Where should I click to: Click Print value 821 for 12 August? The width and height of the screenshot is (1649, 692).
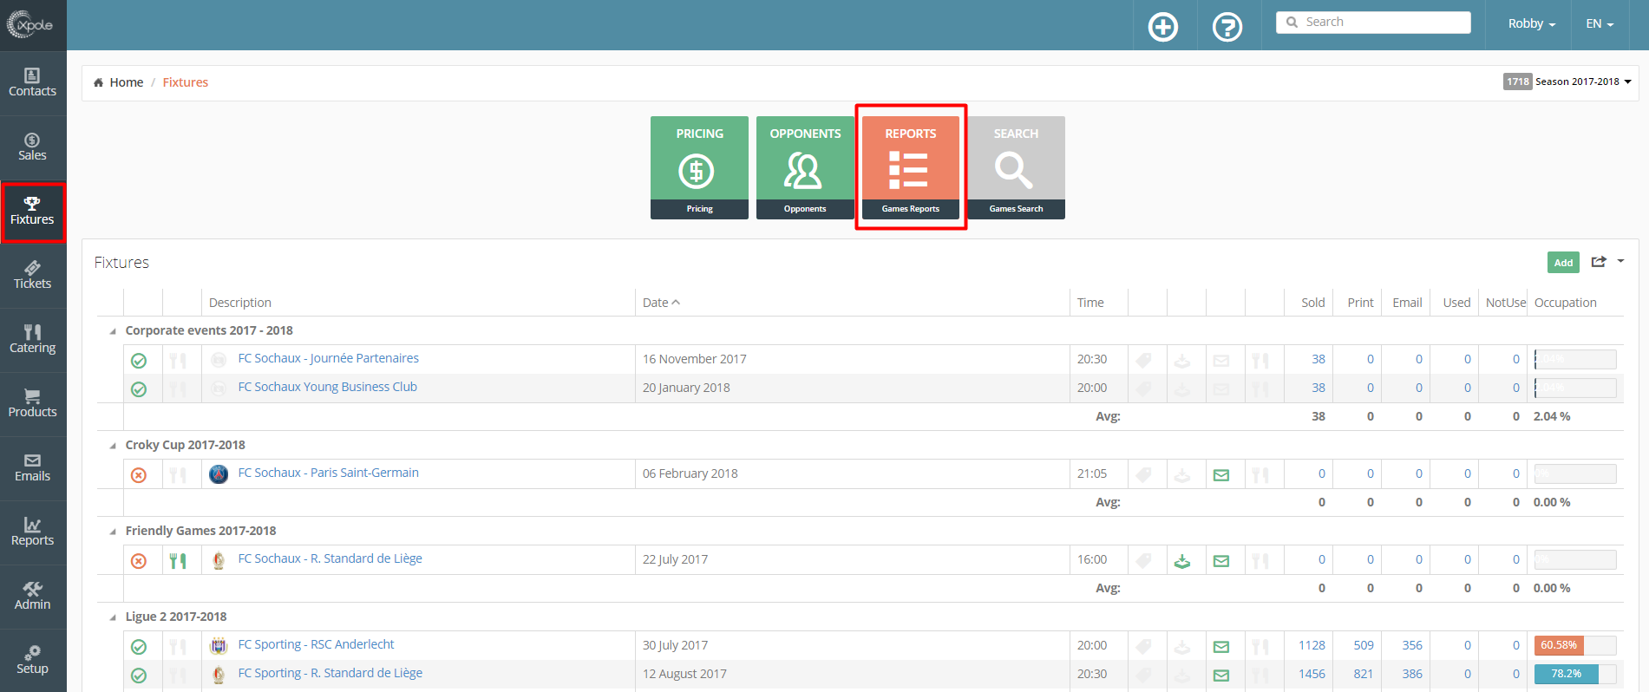[x=1364, y=674]
